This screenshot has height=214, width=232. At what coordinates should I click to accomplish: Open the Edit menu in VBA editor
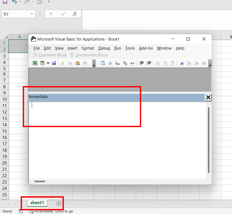(47, 48)
